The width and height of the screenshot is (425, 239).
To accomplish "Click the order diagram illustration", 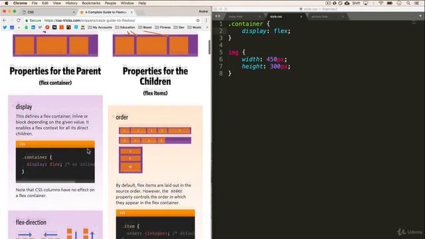I will 155,150.
